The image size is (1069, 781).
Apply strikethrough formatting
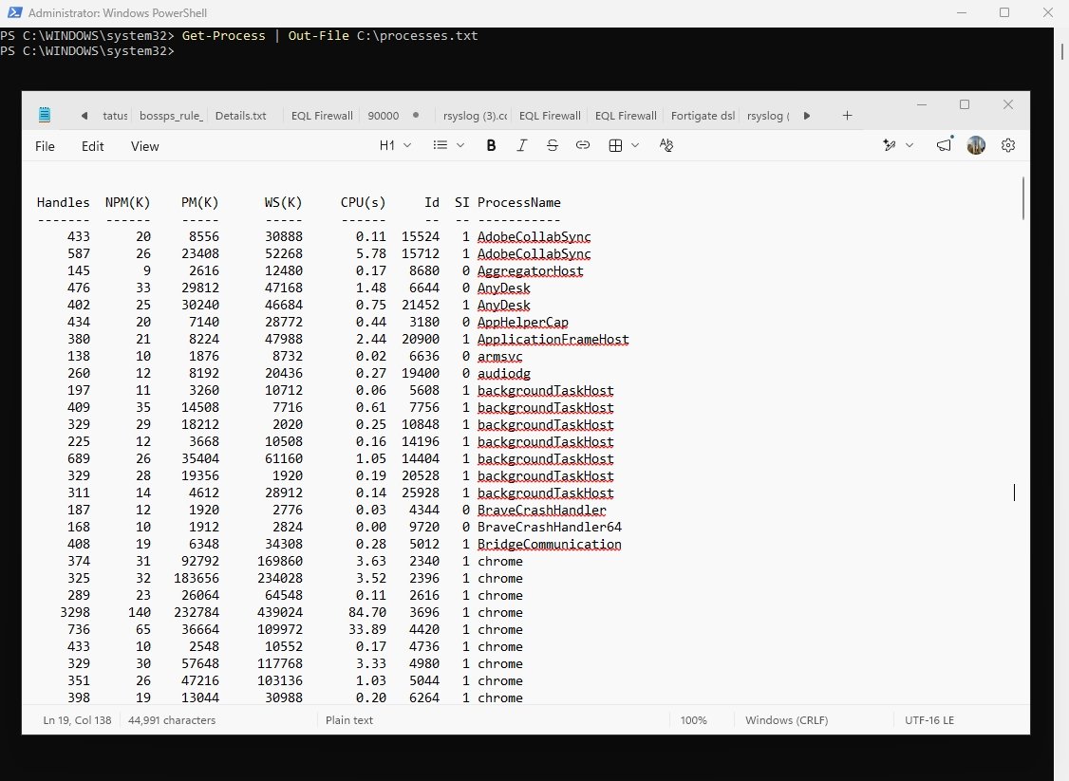coord(553,145)
